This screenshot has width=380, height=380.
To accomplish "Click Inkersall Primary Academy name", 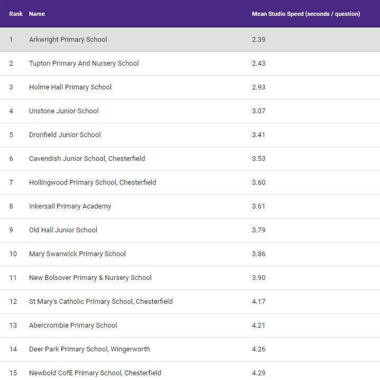I will tap(70, 206).
